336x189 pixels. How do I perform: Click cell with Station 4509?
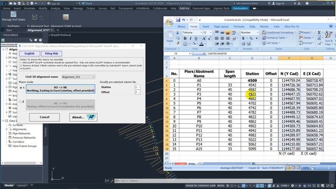pos(252,80)
